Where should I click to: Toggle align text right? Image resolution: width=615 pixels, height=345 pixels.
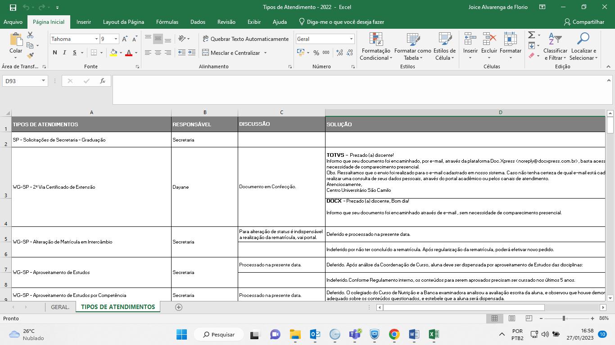[x=167, y=53]
